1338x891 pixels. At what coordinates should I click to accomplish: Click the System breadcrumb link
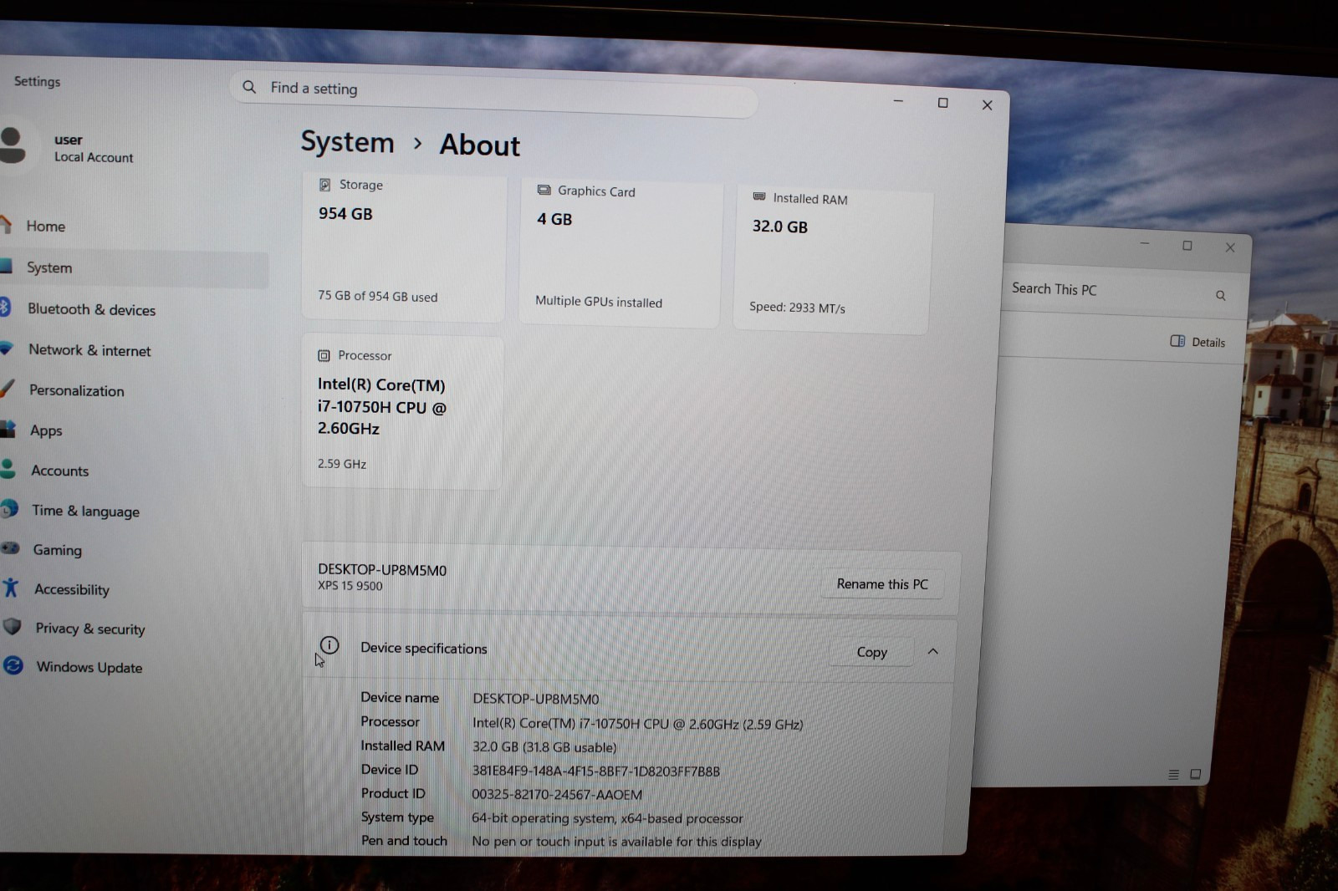point(347,142)
